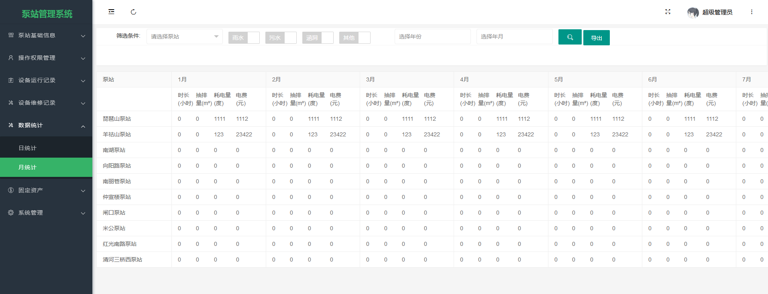
Task: Expand the 设备运行记录 menu
Action: (x=46, y=80)
